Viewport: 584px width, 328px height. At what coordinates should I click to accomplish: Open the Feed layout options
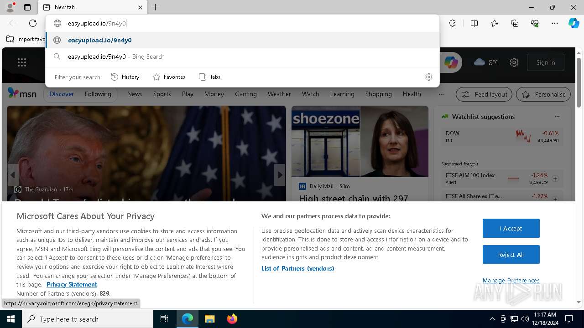485,94
